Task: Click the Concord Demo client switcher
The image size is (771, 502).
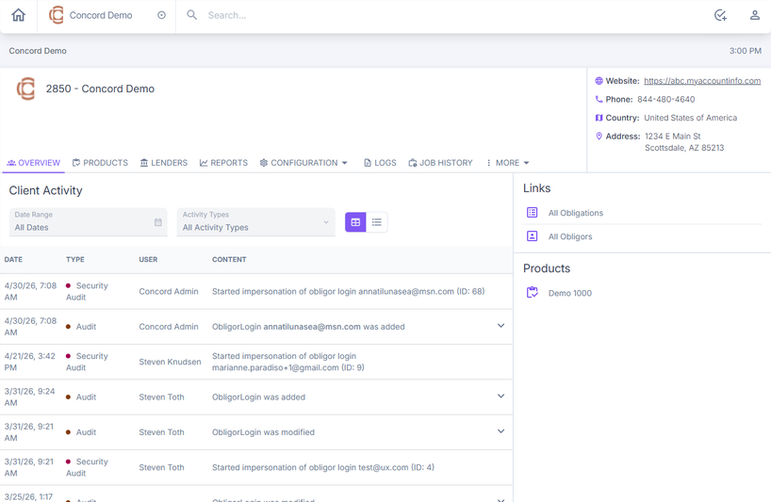Action: (107, 15)
